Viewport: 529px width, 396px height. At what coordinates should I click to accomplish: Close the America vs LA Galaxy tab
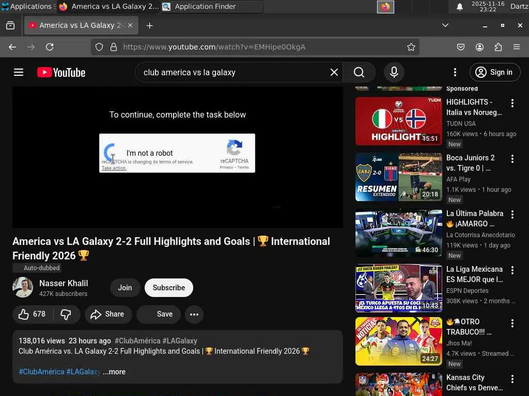[x=130, y=25]
